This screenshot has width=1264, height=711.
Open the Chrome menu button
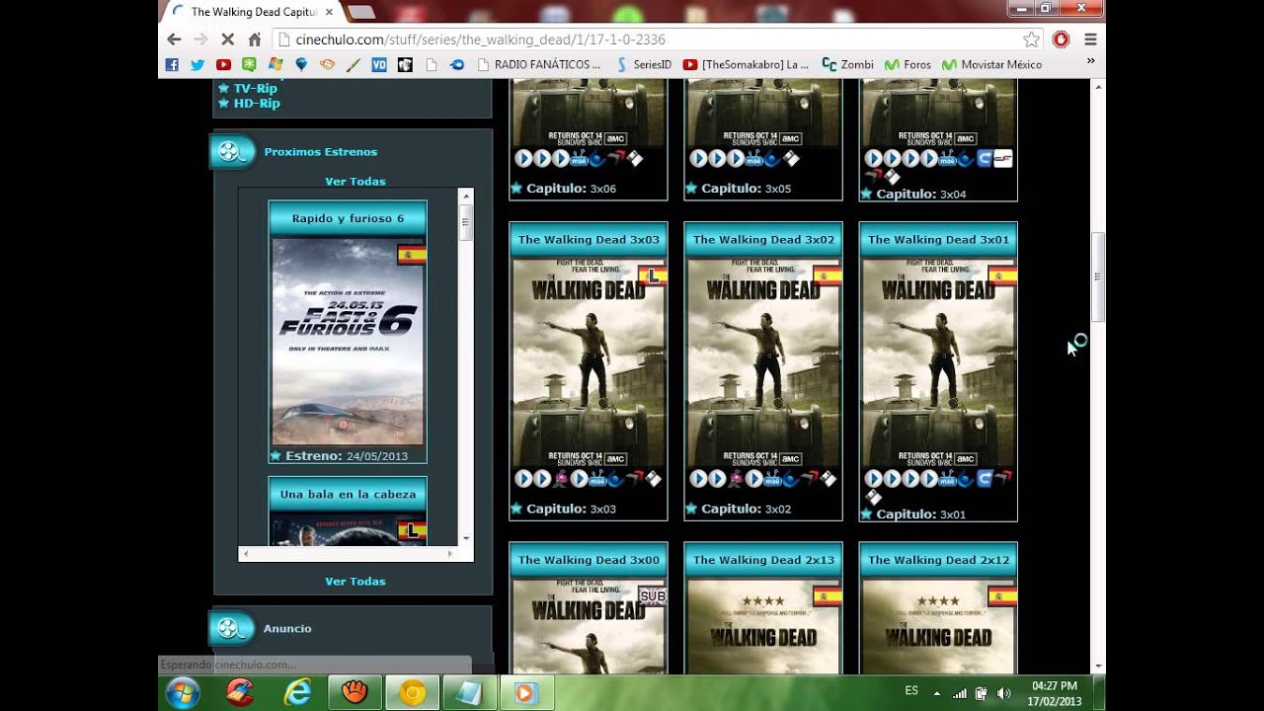[x=1090, y=39]
